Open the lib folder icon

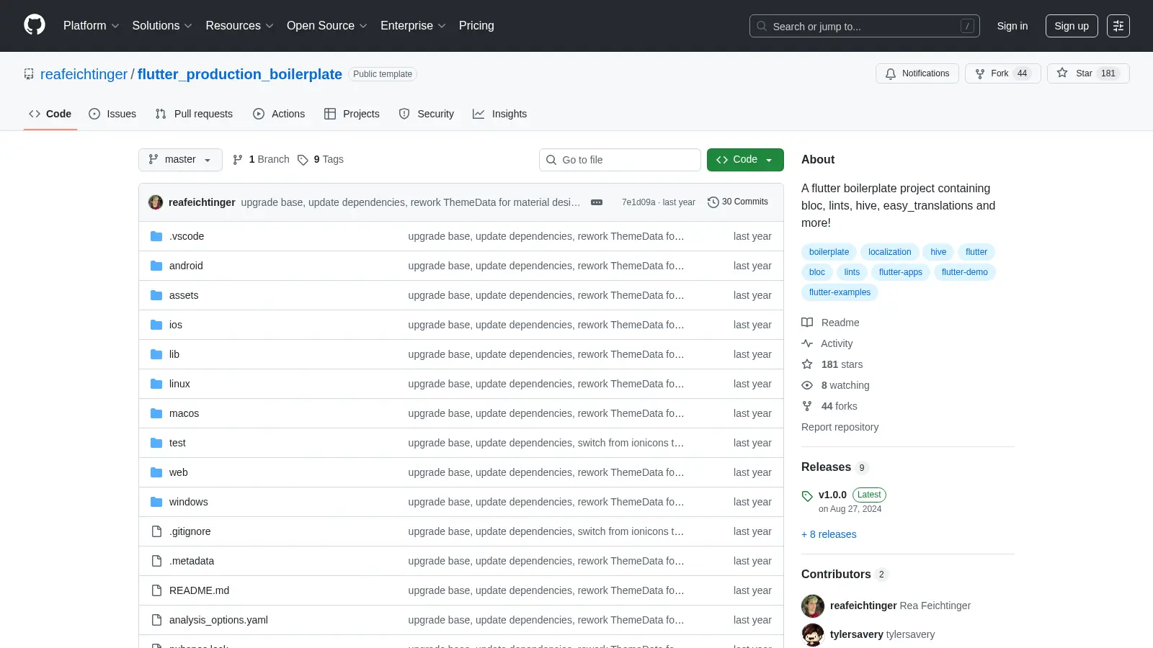(156, 354)
